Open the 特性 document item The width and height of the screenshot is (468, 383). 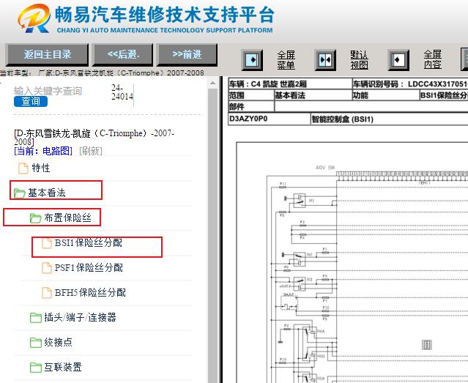coord(41,168)
